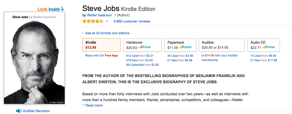
Task: Click the star rating icons
Action: pyautogui.click(x=93, y=21)
